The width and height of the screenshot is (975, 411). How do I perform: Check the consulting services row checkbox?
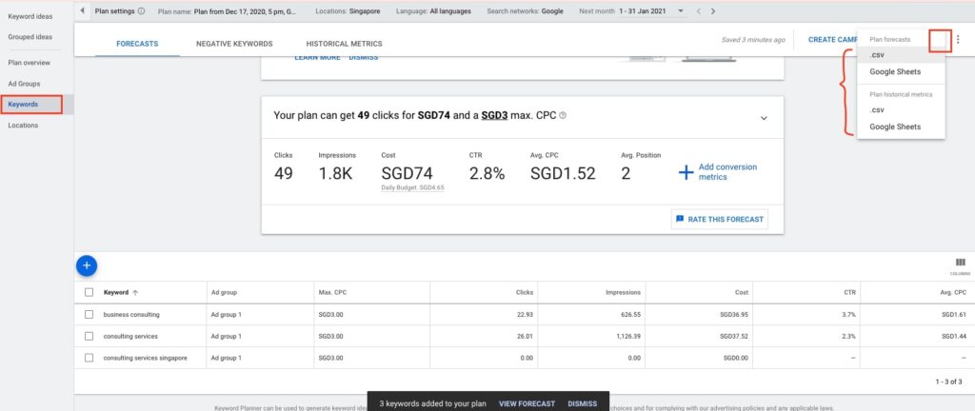(x=89, y=337)
